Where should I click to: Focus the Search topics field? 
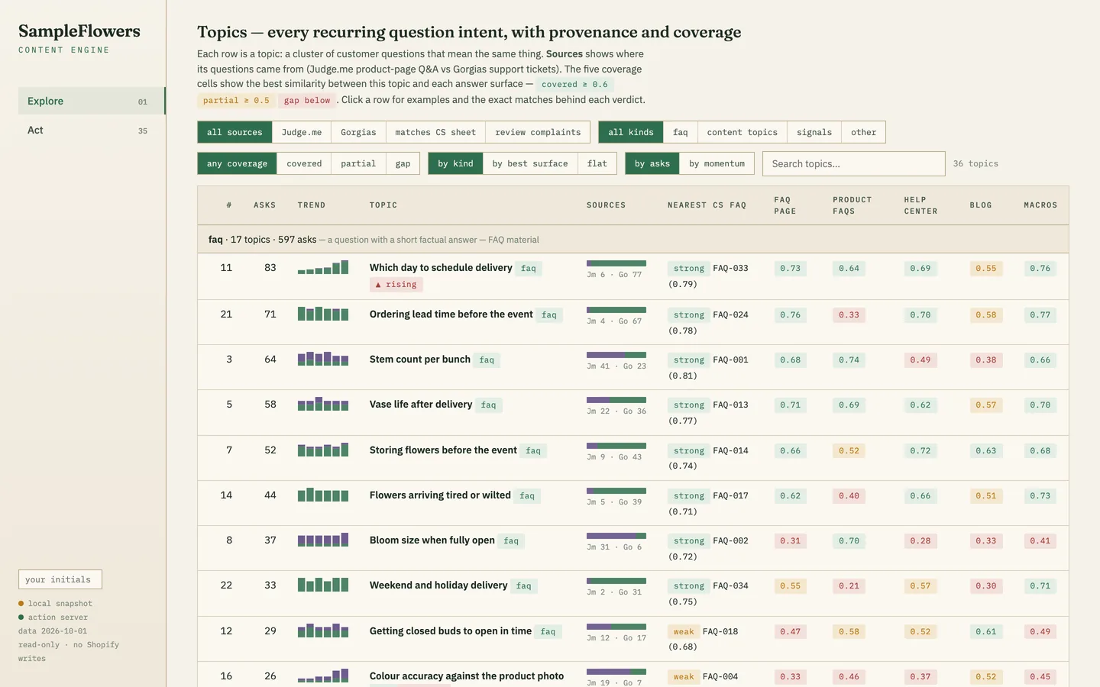pos(853,163)
